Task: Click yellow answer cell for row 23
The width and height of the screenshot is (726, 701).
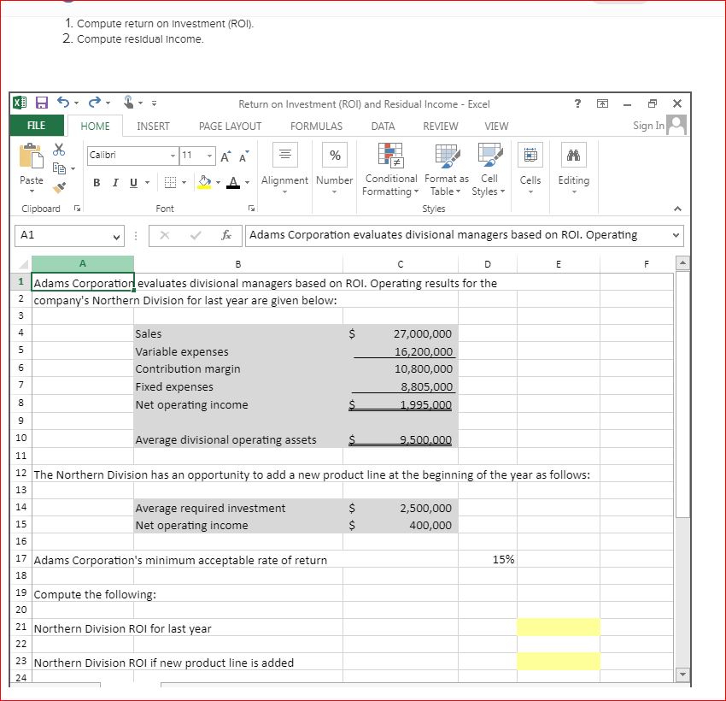Action: pyautogui.click(x=559, y=662)
